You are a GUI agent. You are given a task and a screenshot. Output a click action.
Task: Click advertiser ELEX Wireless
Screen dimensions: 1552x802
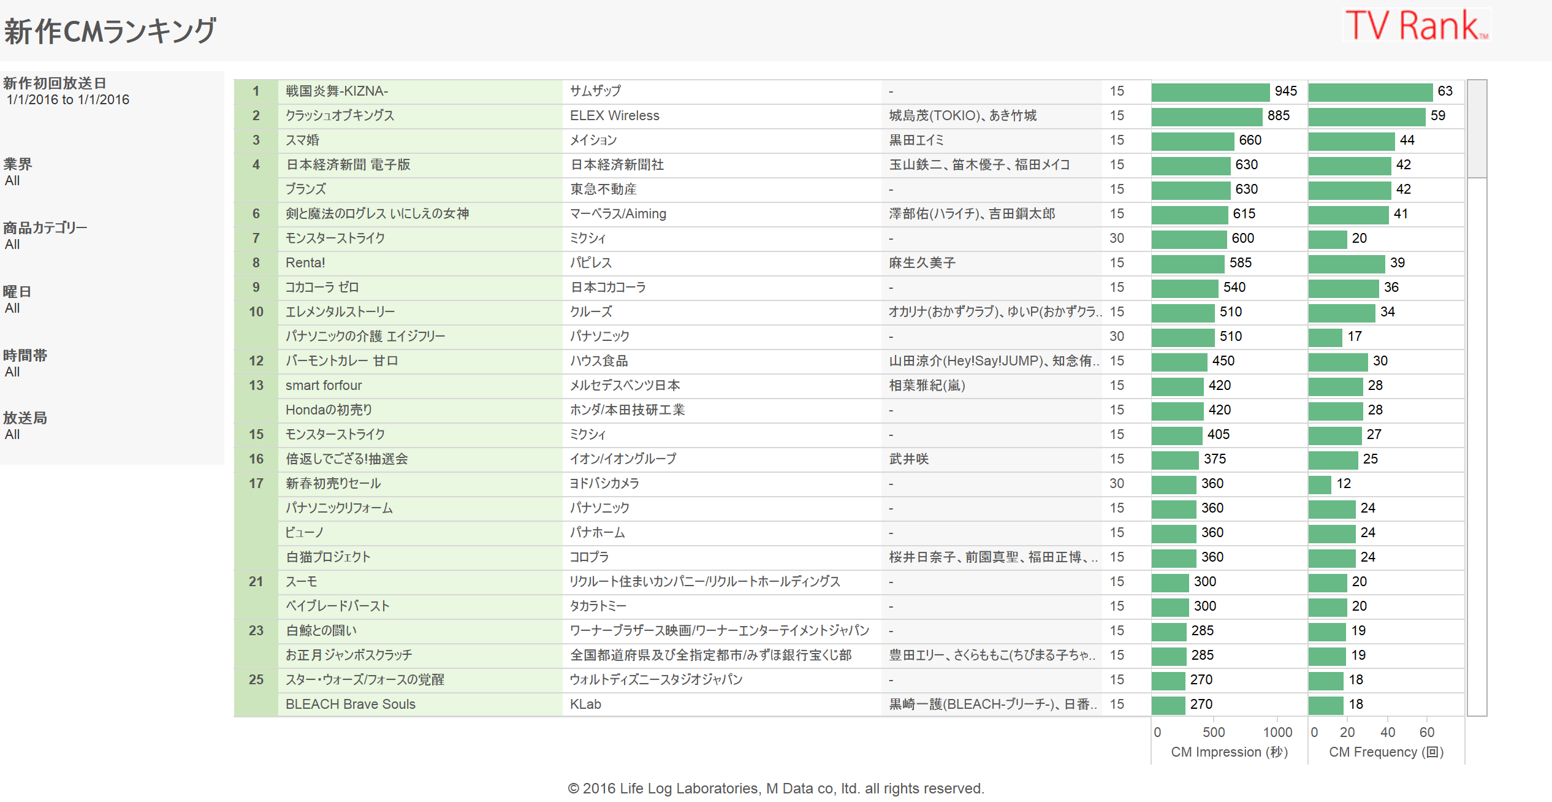614,116
